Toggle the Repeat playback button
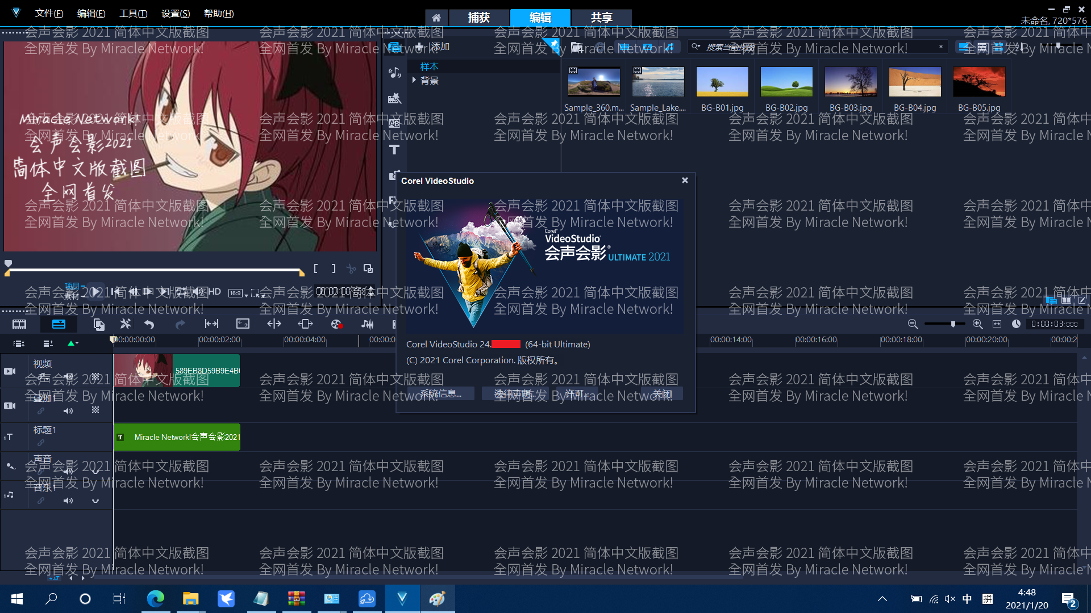 pos(181,292)
